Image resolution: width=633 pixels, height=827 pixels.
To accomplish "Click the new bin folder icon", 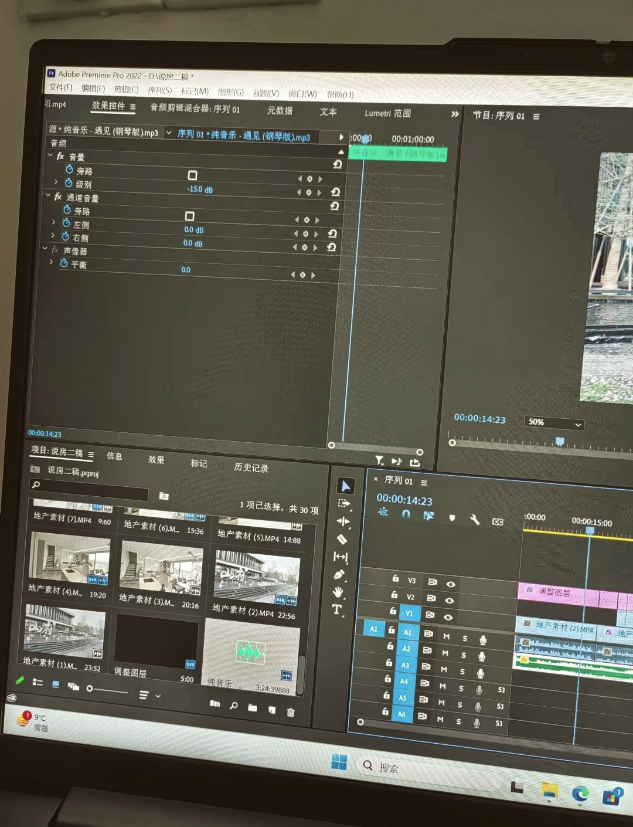I will pos(253,708).
